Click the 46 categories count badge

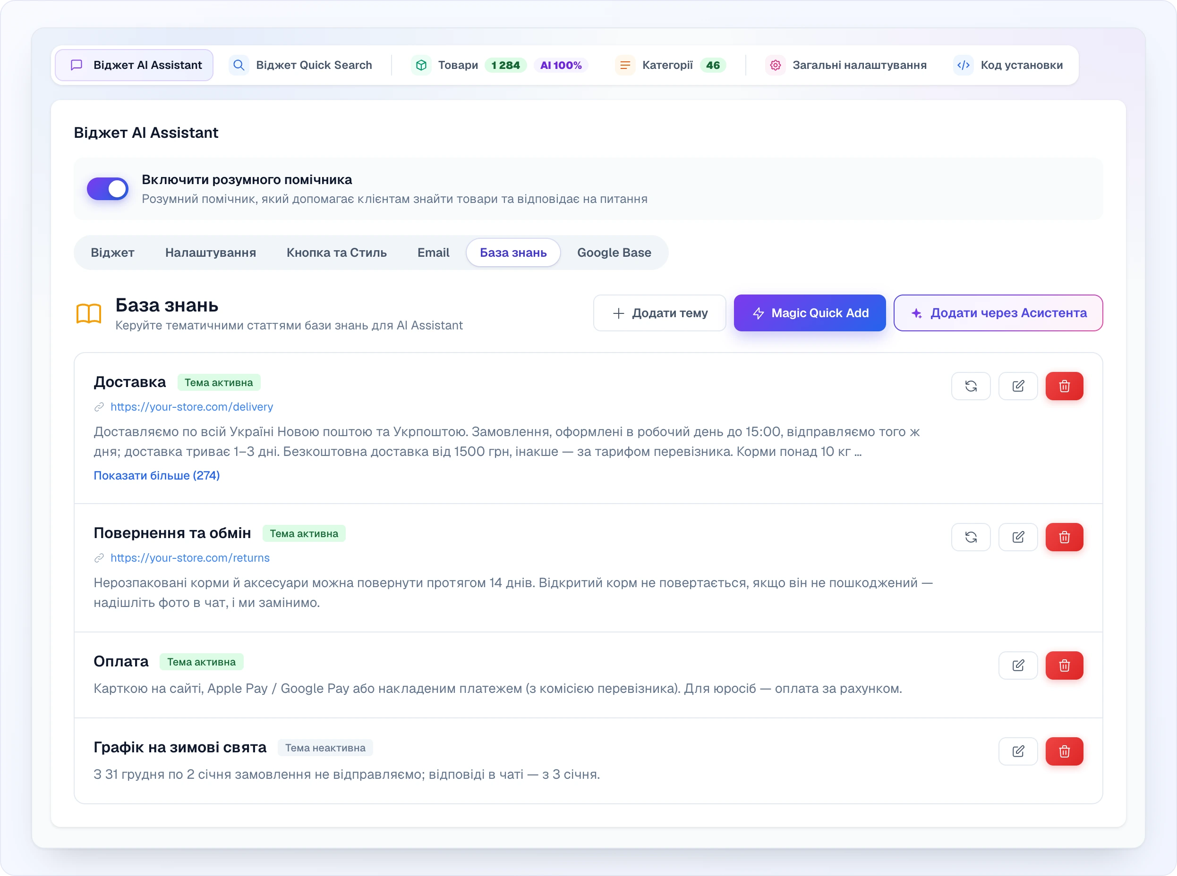pos(713,65)
